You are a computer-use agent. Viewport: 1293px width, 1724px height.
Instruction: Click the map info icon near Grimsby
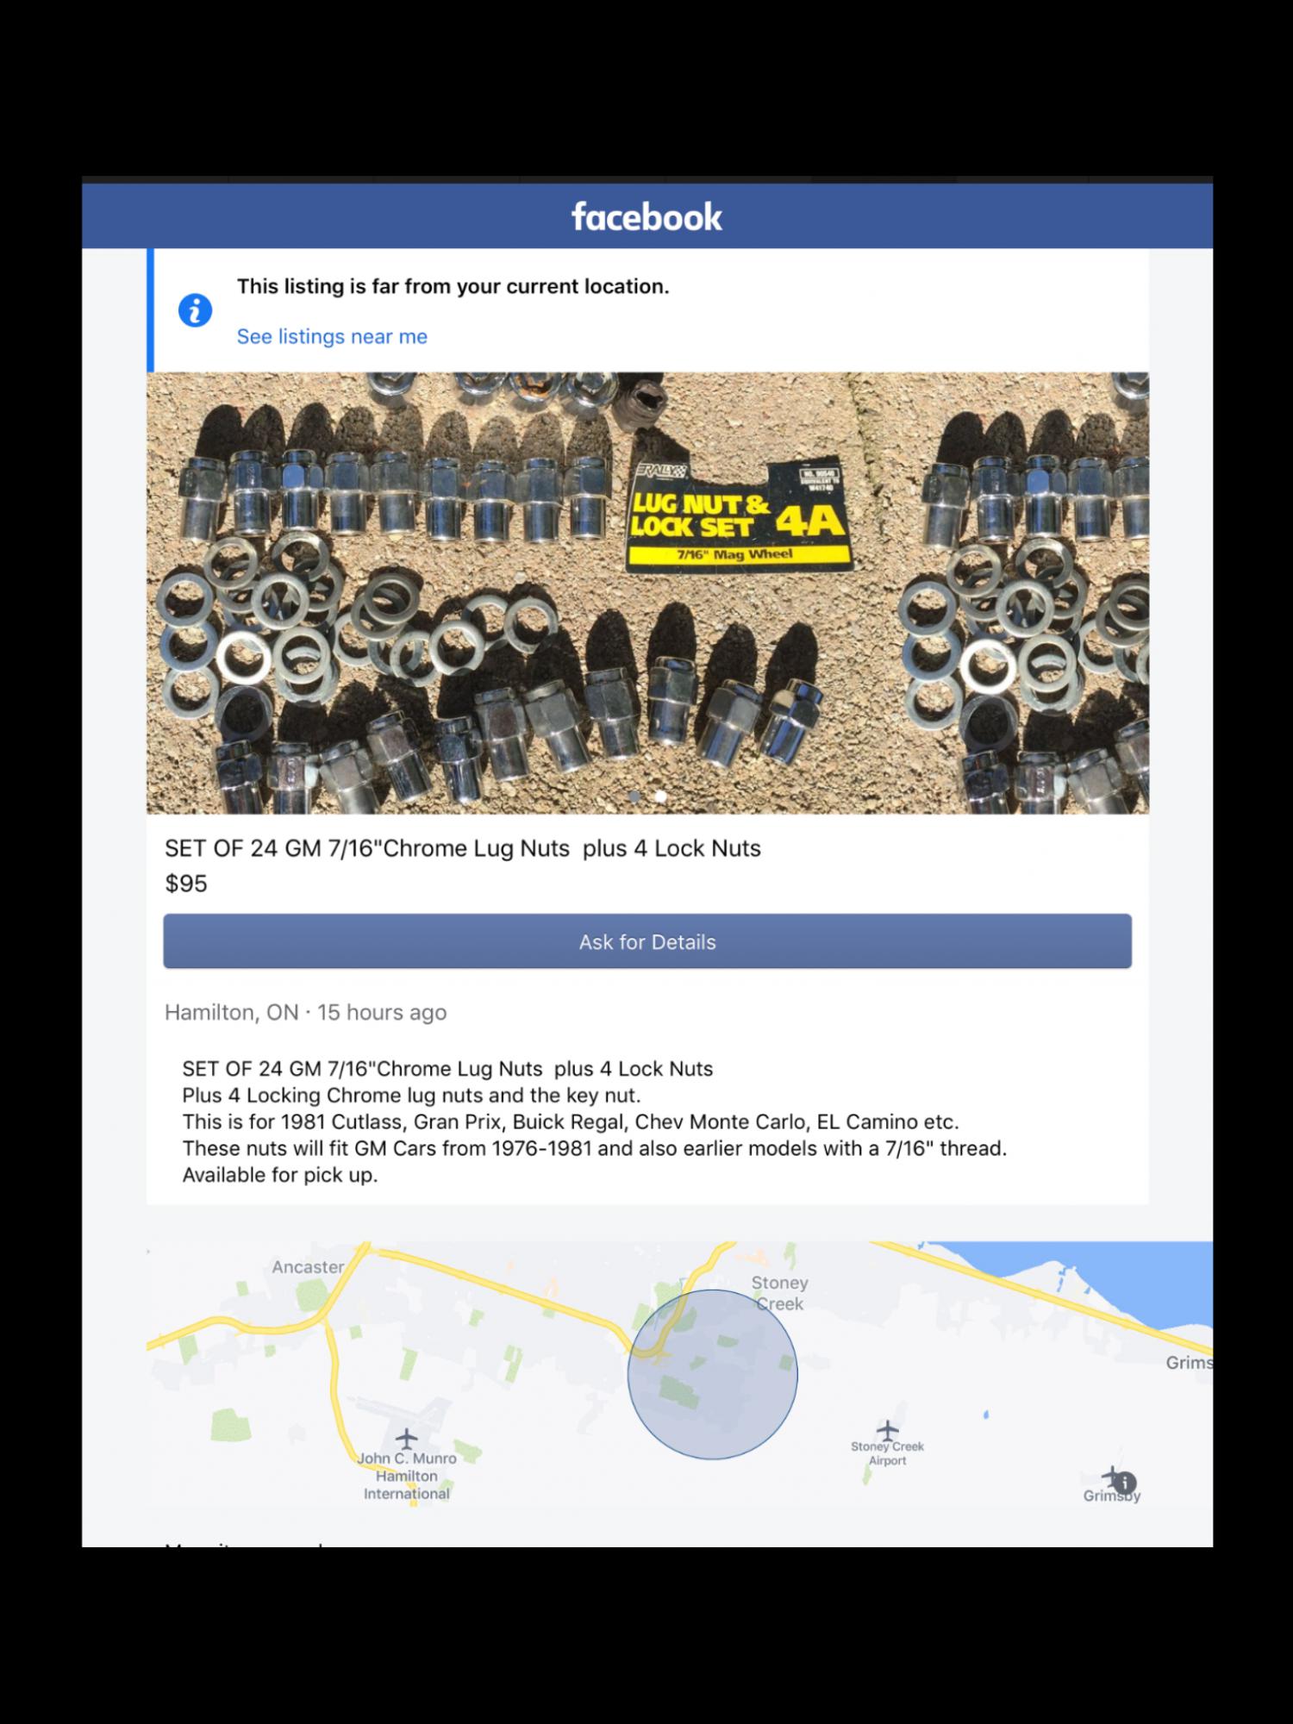(x=1124, y=1483)
